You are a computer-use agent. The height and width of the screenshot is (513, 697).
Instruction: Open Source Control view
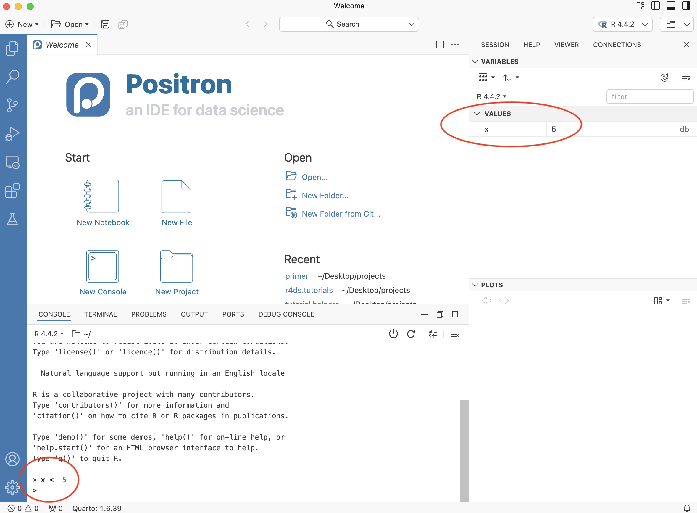[x=12, y=105]
